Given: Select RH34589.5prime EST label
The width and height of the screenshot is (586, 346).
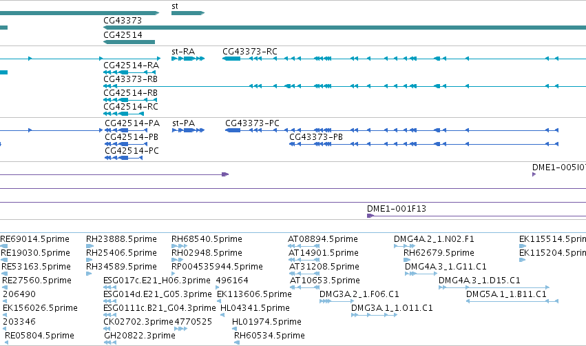Looking at the screenshot, I should [121, 267].
